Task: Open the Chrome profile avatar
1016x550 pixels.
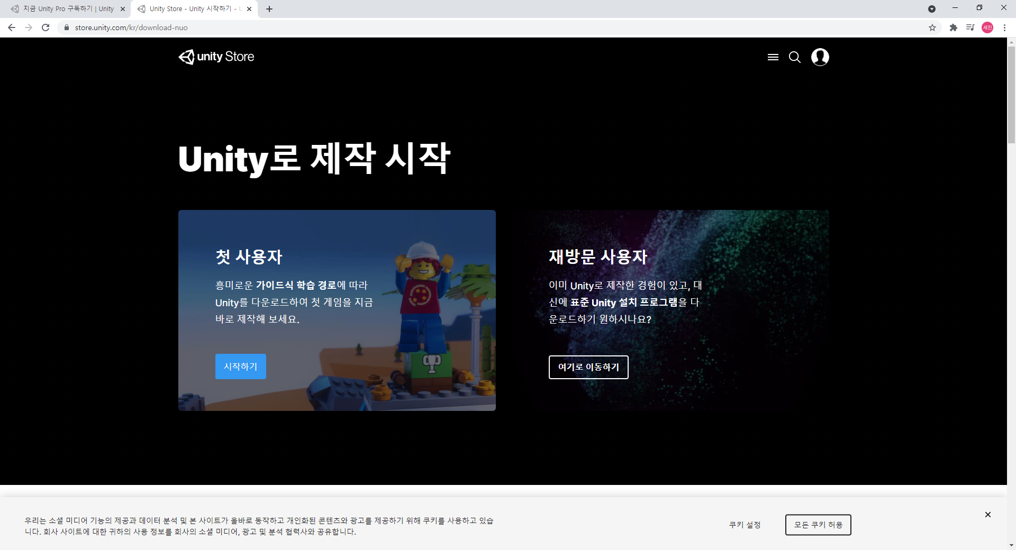Action: coord(987,27)
